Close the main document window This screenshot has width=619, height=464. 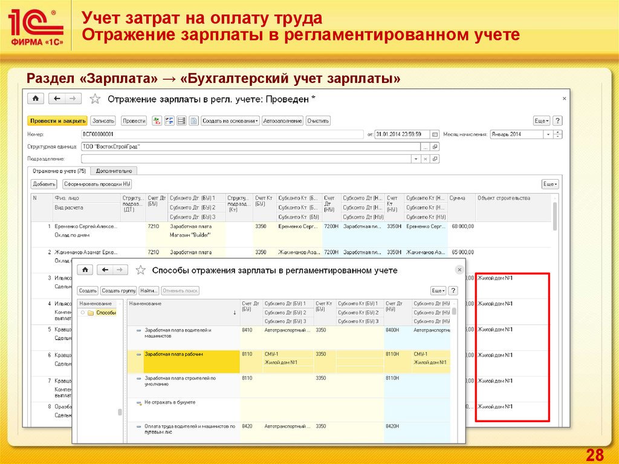tap(564, 99)
